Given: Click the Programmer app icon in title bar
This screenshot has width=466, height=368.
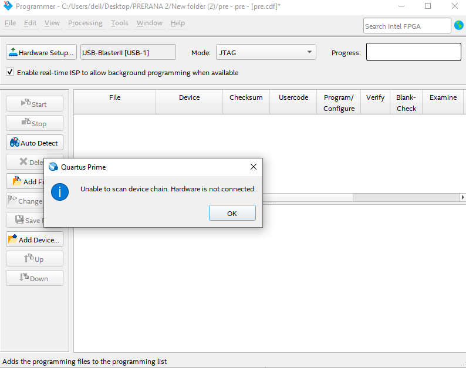Looking at the screenshot, I should tap(8, 5).
